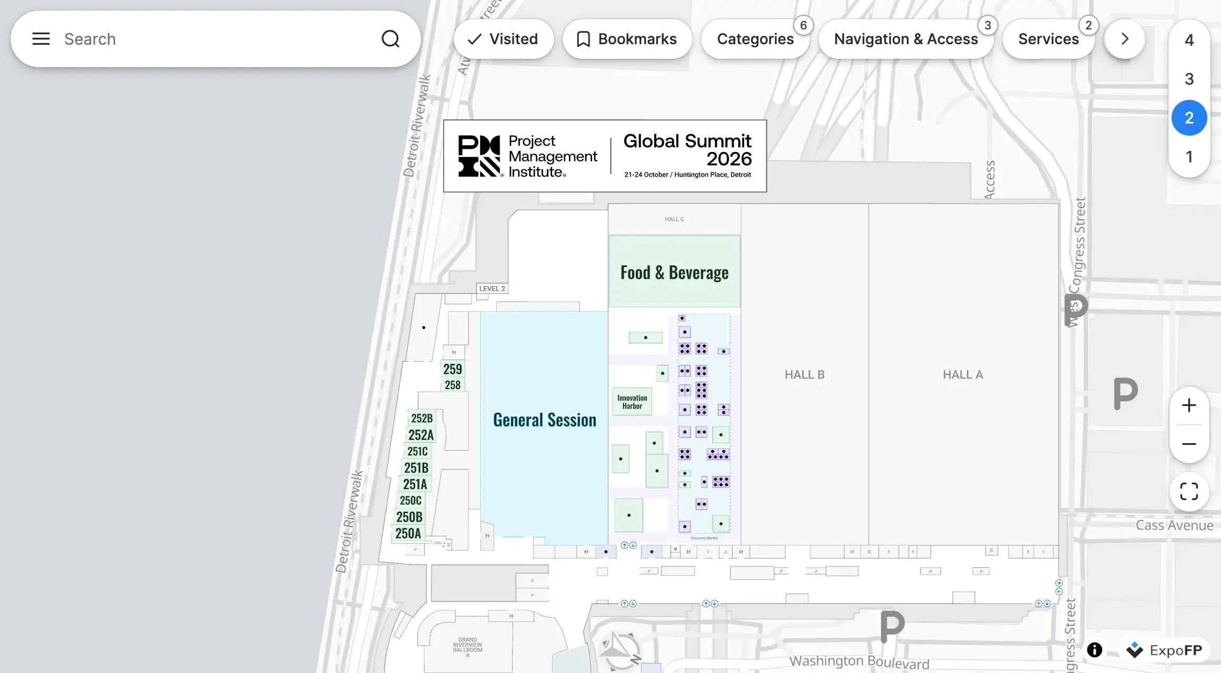The width and height of the screenshot is (1221, 673).
Task: Select room 258 on the map
Action: [x=452, y=385]
